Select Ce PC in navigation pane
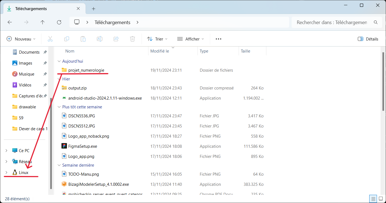Viewport: 386px width, 203px height. point(24,151)
